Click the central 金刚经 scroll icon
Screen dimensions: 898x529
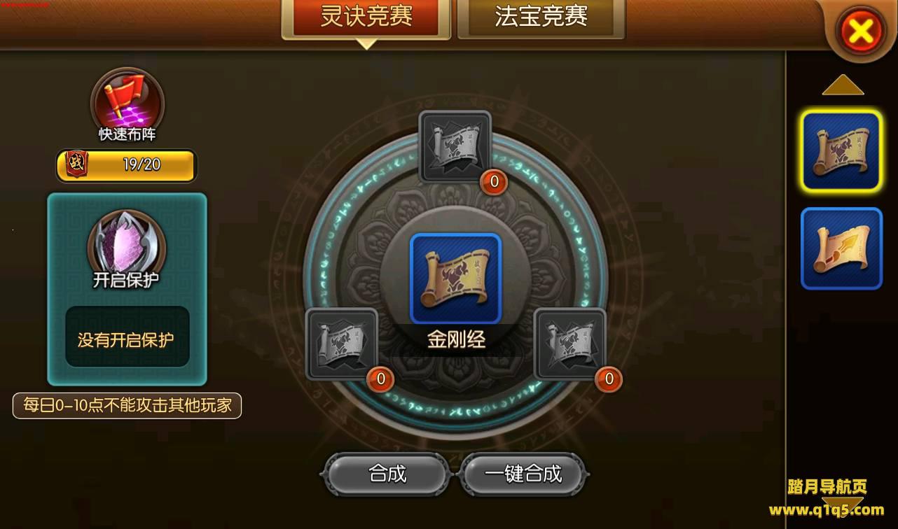click(455, 278)
